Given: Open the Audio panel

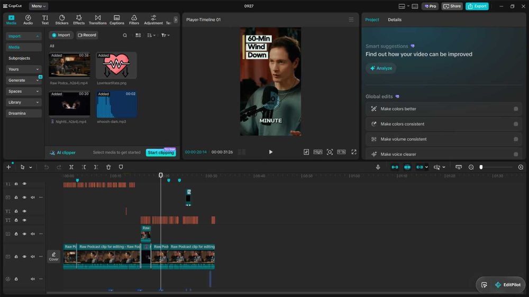Looking at the screenshot, I should (x=28, y=20).
